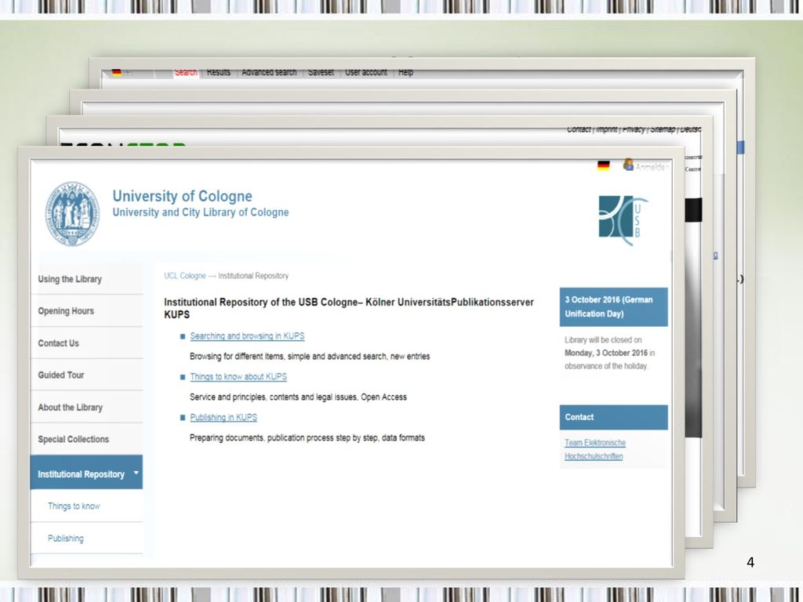Select Help tab in back window
Viewport: 803px width, 602px height.
(405, 72)
